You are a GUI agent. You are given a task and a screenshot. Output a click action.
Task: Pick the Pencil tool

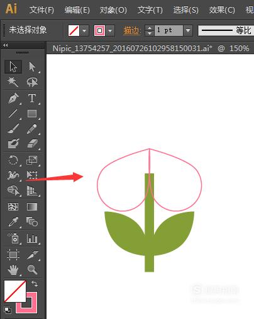coord(32,129)
